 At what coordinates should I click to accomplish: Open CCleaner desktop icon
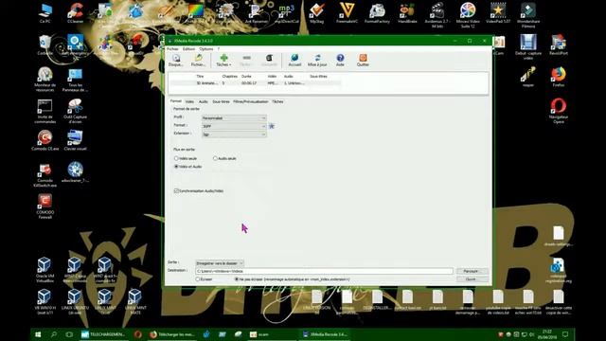click(76, 13)
